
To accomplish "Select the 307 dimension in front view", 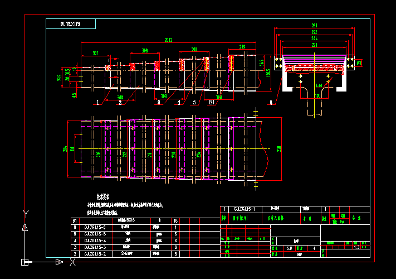I will tap(95, 54).
